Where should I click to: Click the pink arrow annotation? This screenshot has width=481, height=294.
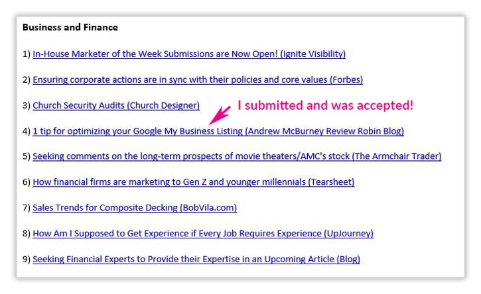[220, 115]
